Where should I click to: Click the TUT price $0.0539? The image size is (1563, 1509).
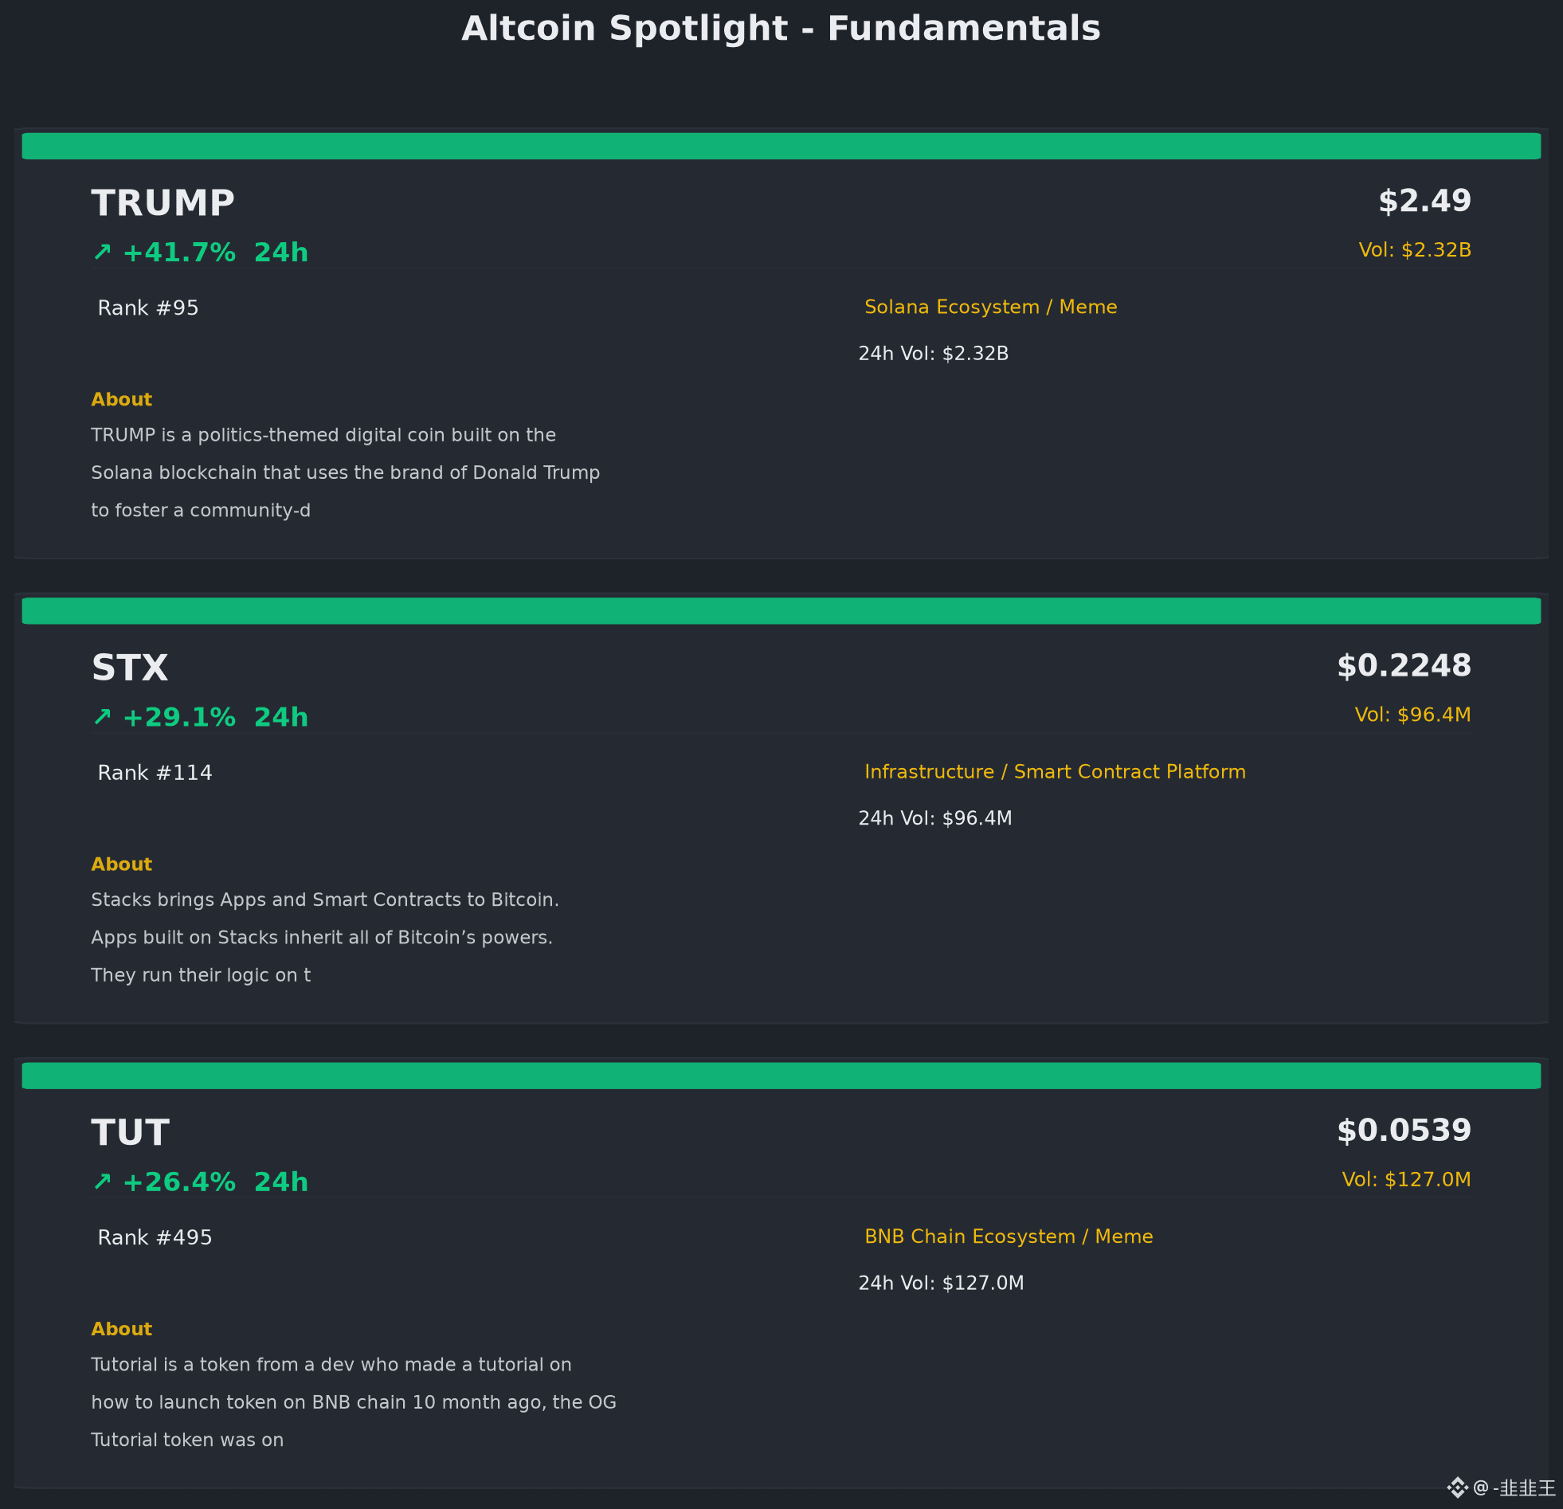[x=1404, y=1130]
